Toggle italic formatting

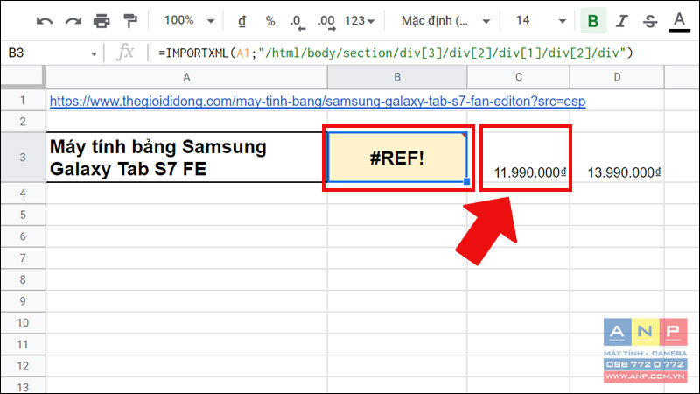(x=621, y=21)
